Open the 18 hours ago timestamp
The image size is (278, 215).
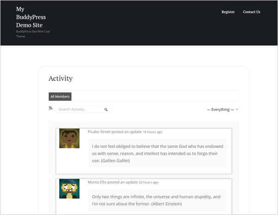point(152,132)
